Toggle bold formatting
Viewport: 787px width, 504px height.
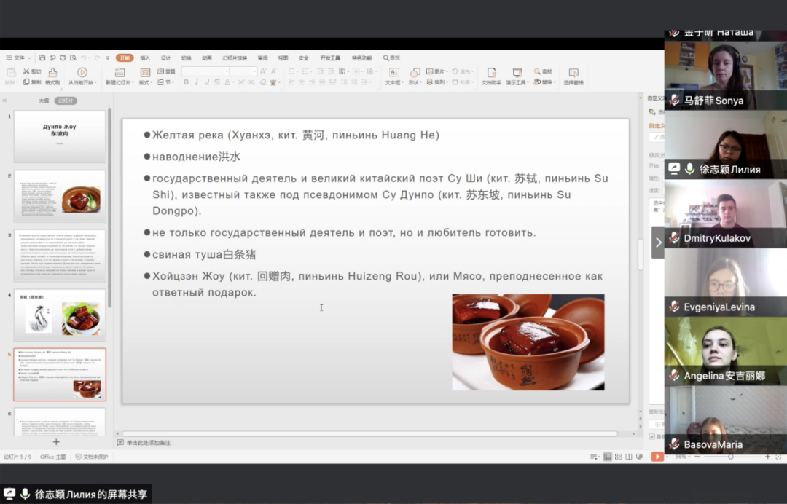(x=187, y=82)
